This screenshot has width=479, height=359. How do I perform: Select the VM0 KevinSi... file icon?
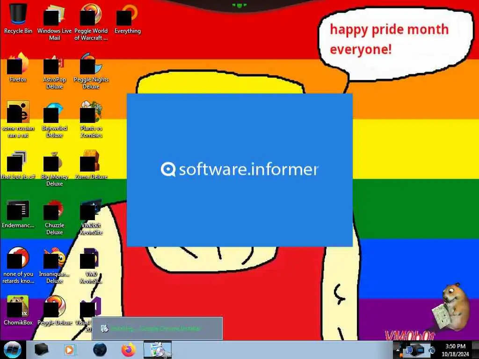tap(91, 266)
